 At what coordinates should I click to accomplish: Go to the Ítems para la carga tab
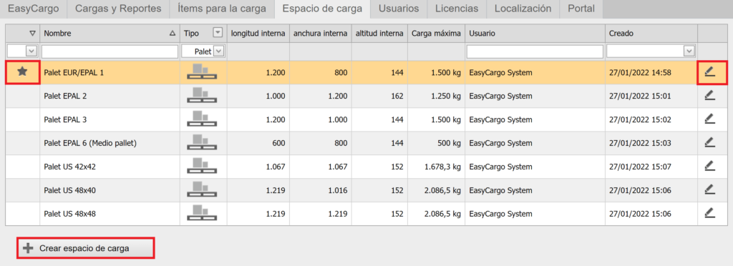point(222,9)
